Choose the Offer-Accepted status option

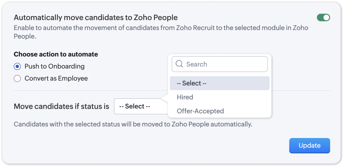coord(200,111)
